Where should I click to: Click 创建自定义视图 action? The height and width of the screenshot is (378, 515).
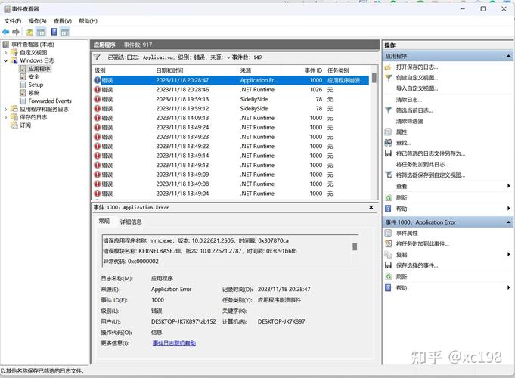[417, 78]
